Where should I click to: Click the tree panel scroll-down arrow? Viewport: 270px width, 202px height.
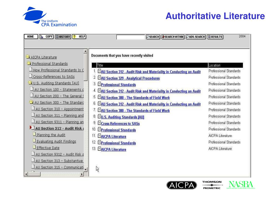click(x=85, y=170)
